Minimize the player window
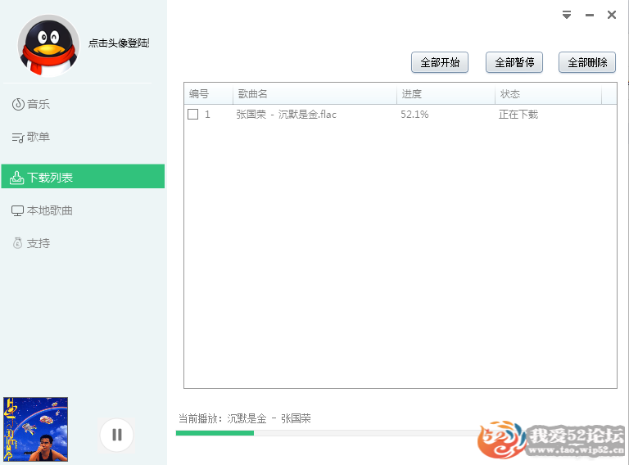Image resolution: width=629 pixels, height=465 pixels. coord(590,16)
